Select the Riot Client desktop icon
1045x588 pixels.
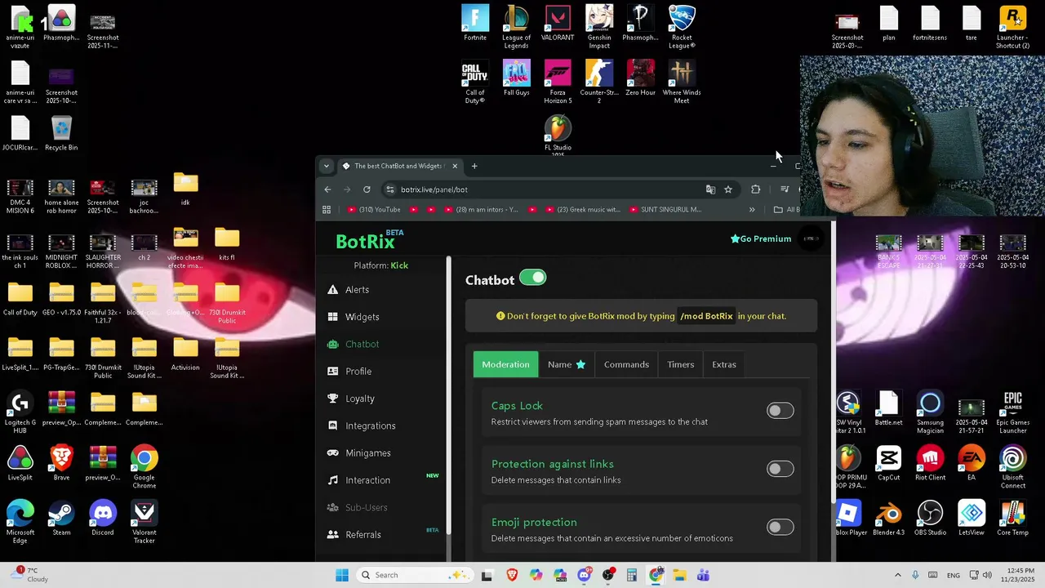tap(930, 463)
